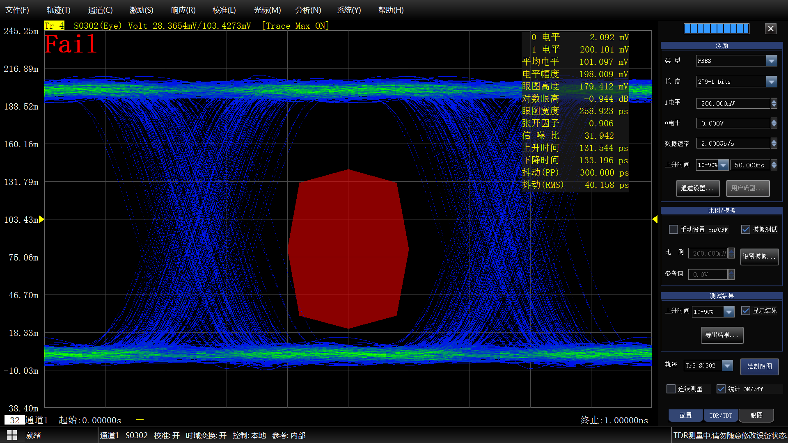Select the Tr 4 trace label
Image resolution: width=788 pixels, height=443 pixels.
pyautogui.click(x=54, y=25)
